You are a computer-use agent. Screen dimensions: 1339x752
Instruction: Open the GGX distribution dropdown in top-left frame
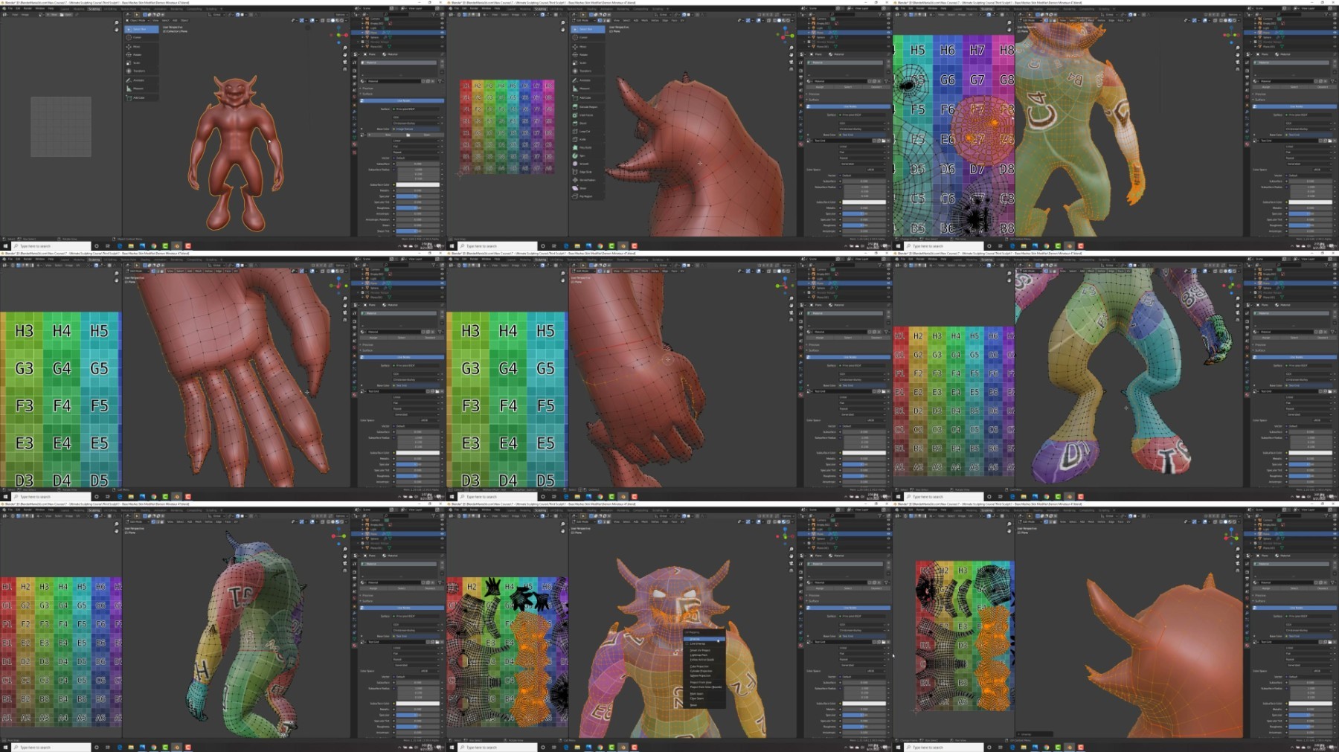click(416, 118)
